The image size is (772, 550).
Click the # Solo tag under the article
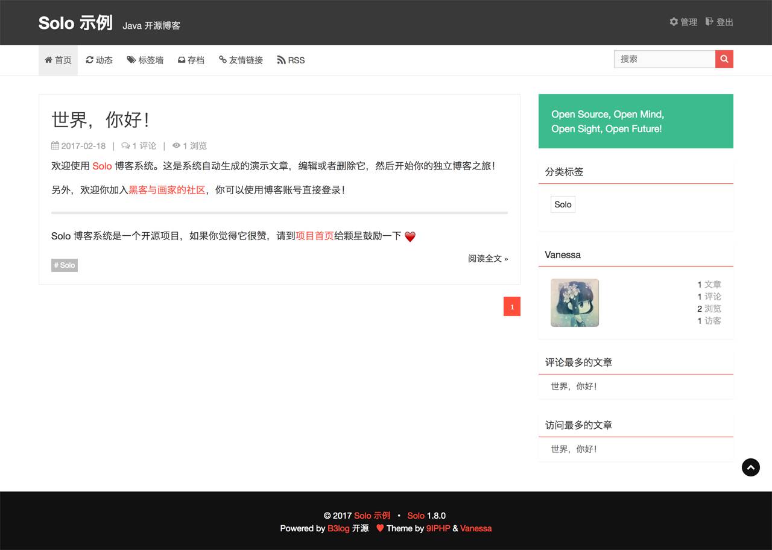point(64,265)
